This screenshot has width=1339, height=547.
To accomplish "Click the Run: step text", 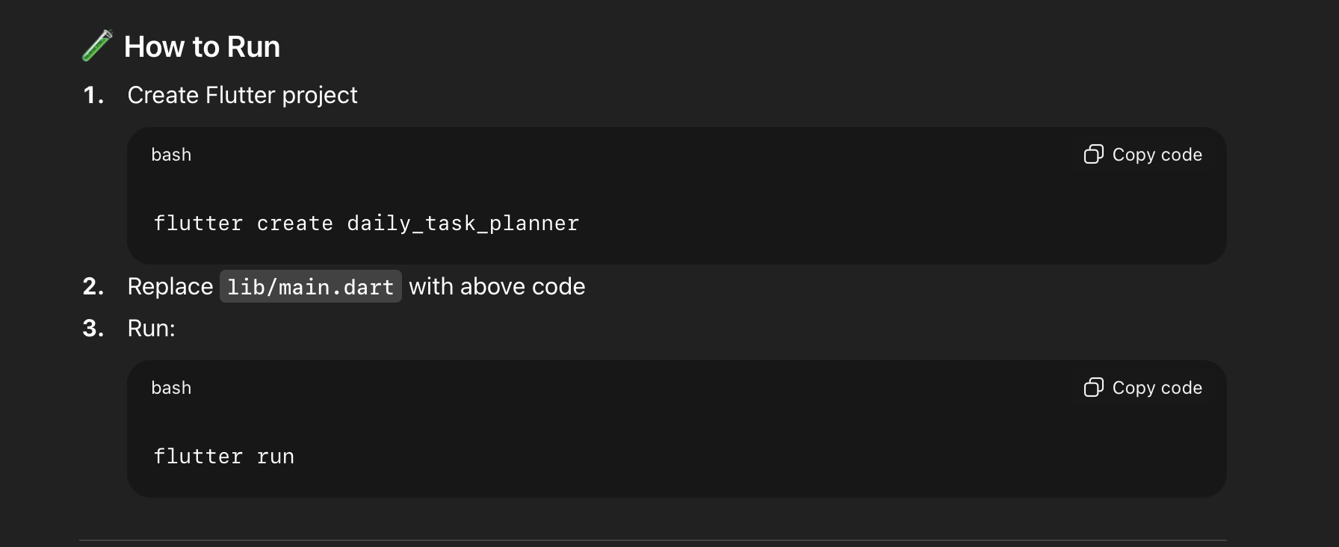I will (x=151, y=329).
